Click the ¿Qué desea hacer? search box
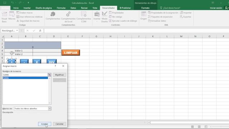Screen dimensions: 229x129 (170, 8)
